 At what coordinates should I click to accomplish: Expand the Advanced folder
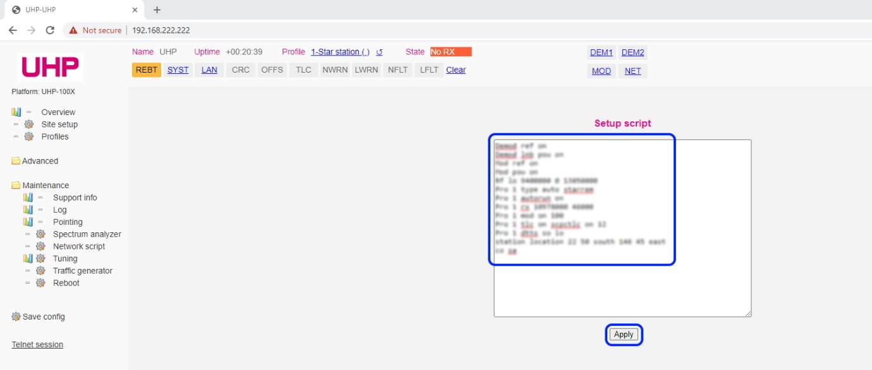point(35,161)
